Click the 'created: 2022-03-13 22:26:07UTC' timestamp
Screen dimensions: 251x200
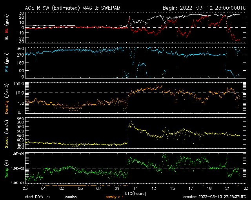[215, 197]
